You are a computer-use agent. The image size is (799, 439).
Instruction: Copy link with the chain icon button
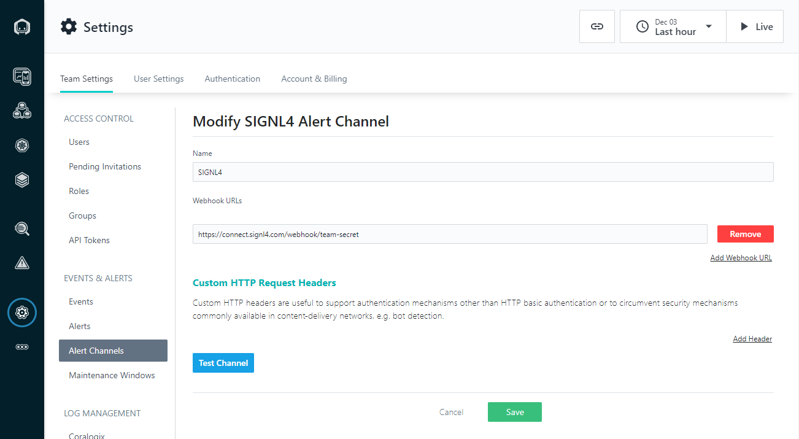coord(597,26)
